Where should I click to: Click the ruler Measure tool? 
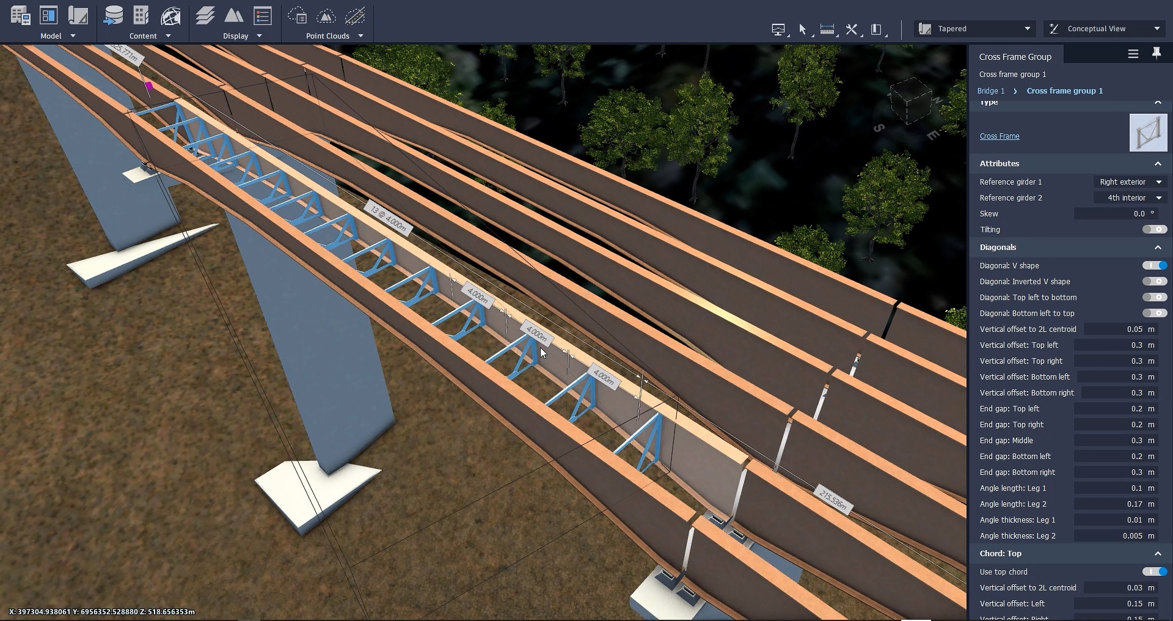[x=827, y=29]
